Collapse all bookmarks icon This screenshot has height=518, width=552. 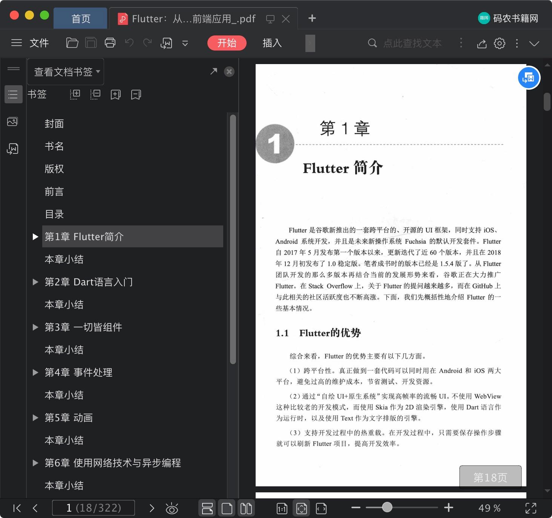pos(95,94)
